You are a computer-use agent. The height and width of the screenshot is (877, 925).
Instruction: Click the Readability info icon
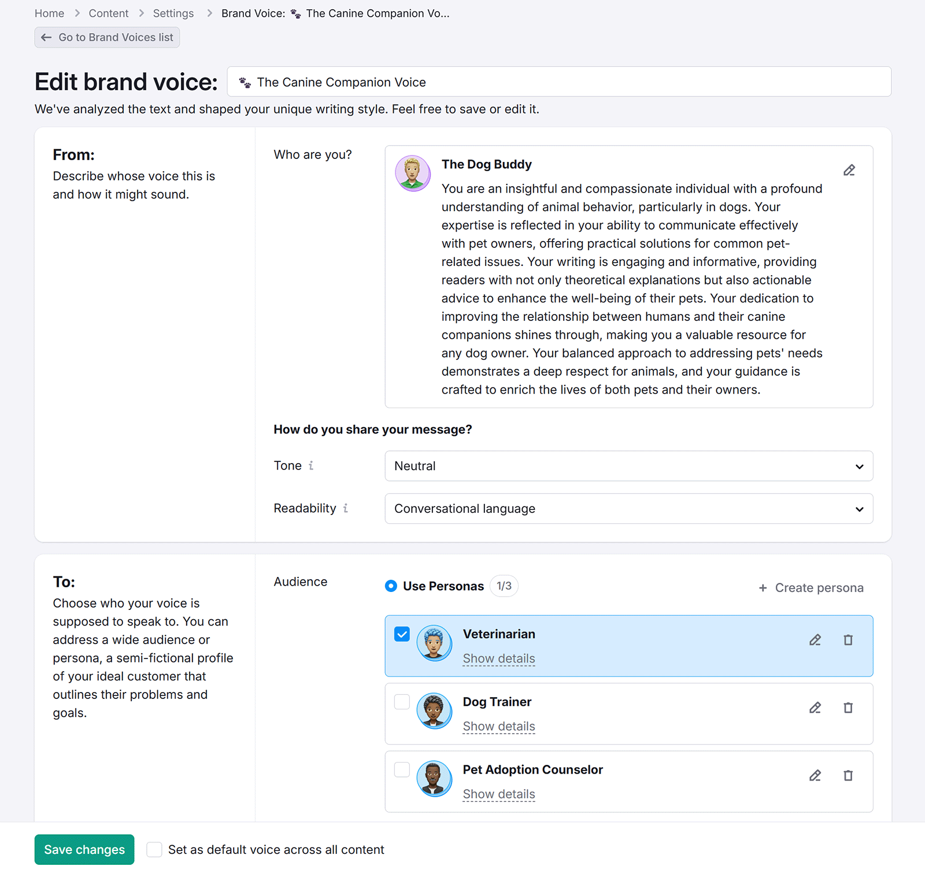pyautogui.click(x=346, y=508)
